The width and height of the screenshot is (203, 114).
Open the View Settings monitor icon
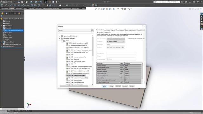129,9
